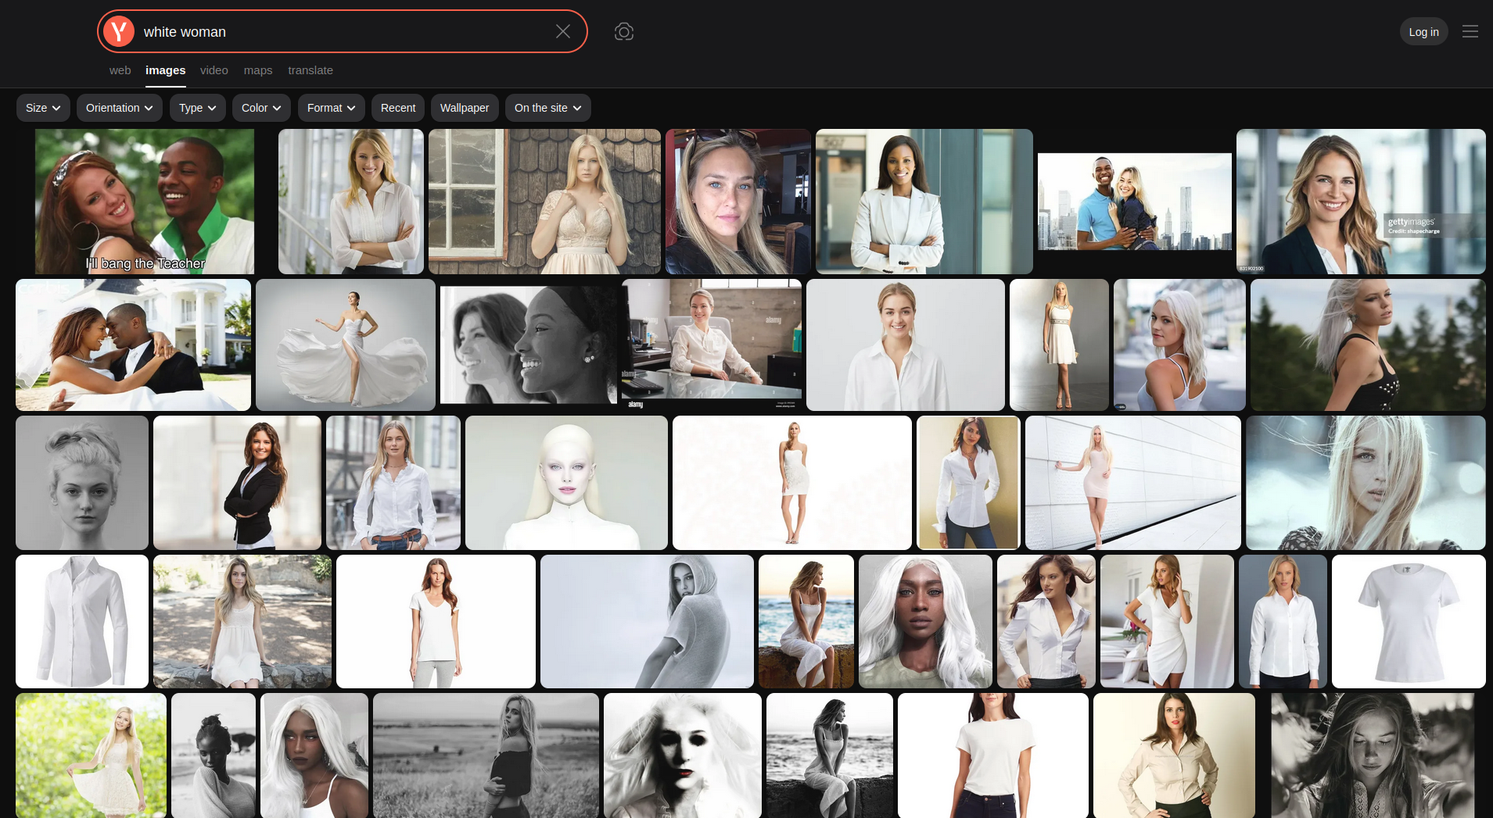Open the couple with city skyline thumbnail
This screenshot has height=818, width=1493.
(x=1135, y=202)
